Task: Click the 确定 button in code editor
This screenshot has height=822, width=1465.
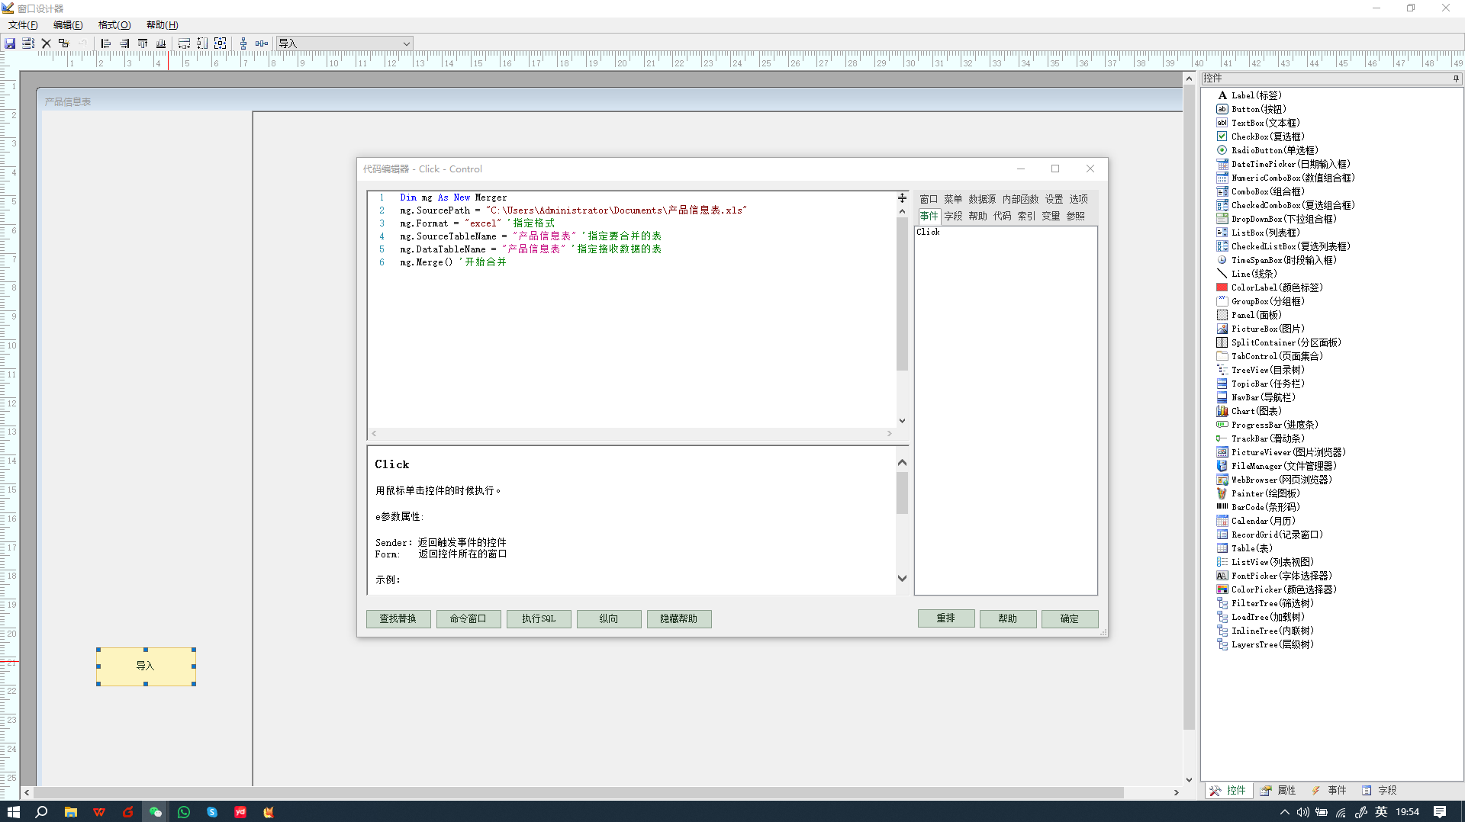Action: (x=1070, y=618)
